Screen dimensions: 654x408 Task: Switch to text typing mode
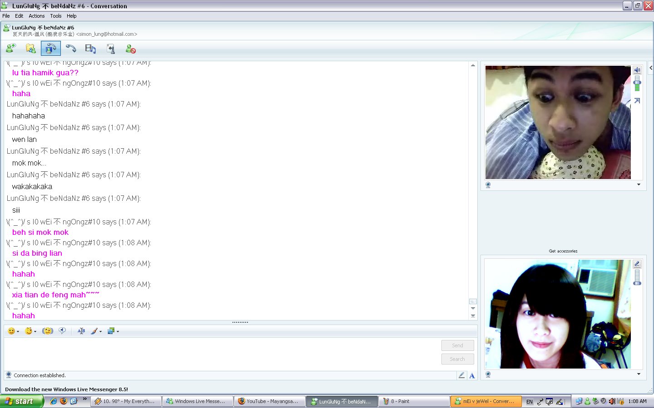click(472, 375)
